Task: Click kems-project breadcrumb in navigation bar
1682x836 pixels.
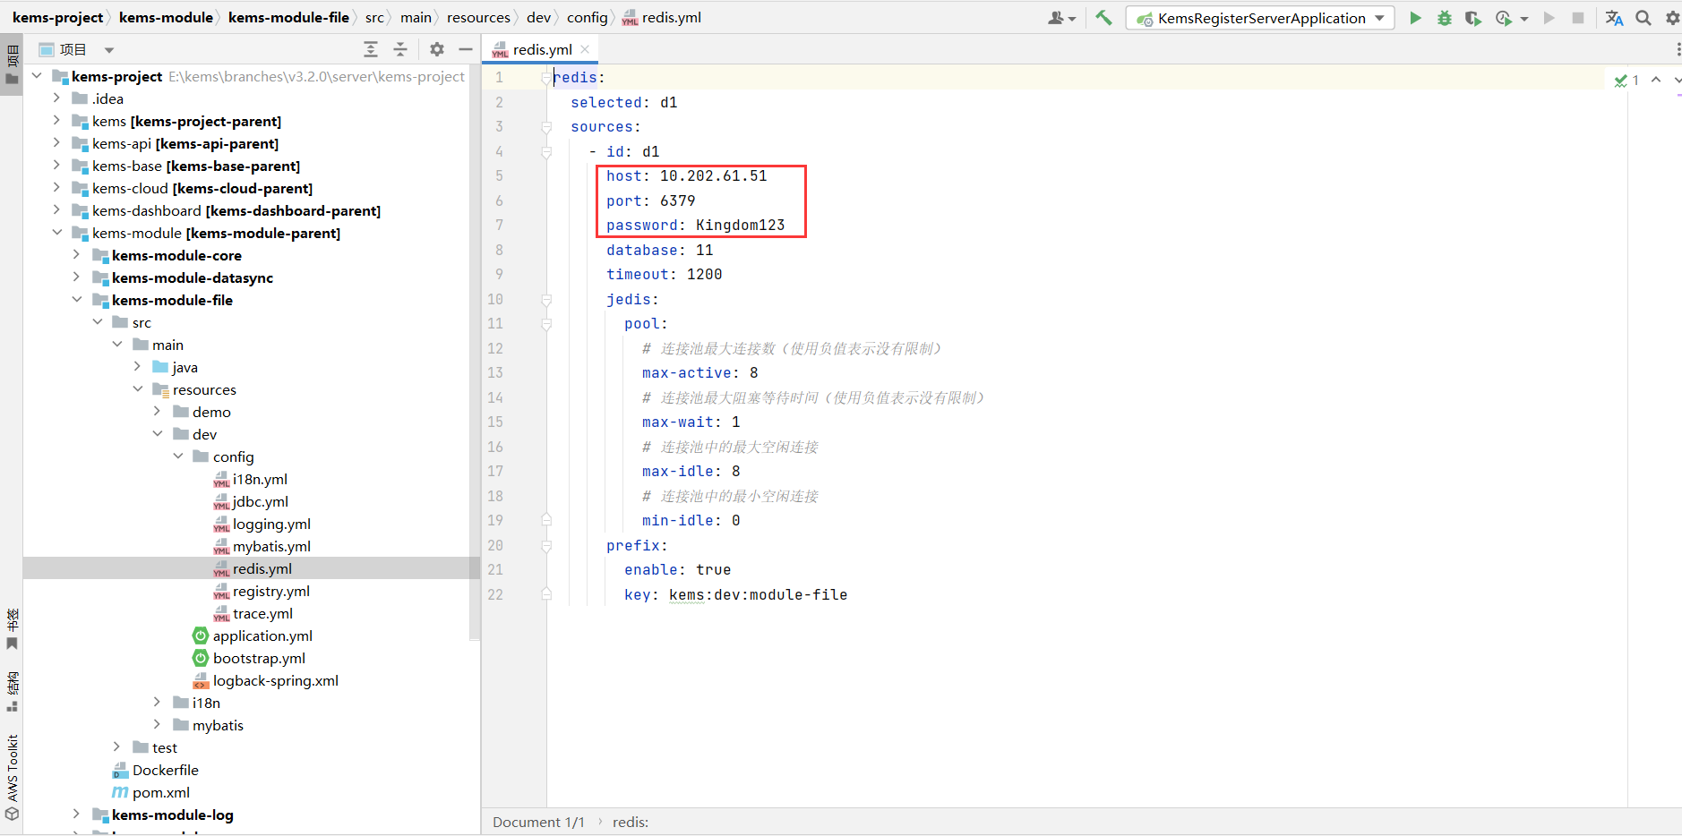Action: point(57,18)
